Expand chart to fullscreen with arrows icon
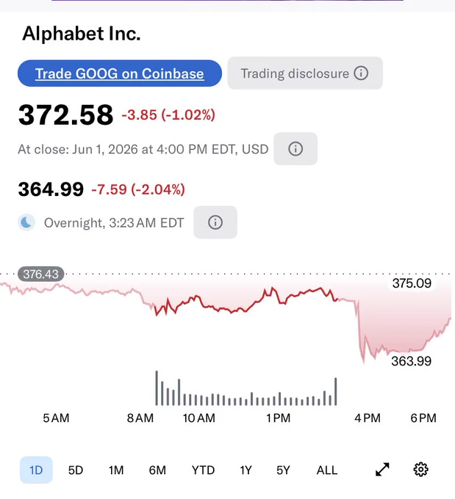 tap(382, 470)
